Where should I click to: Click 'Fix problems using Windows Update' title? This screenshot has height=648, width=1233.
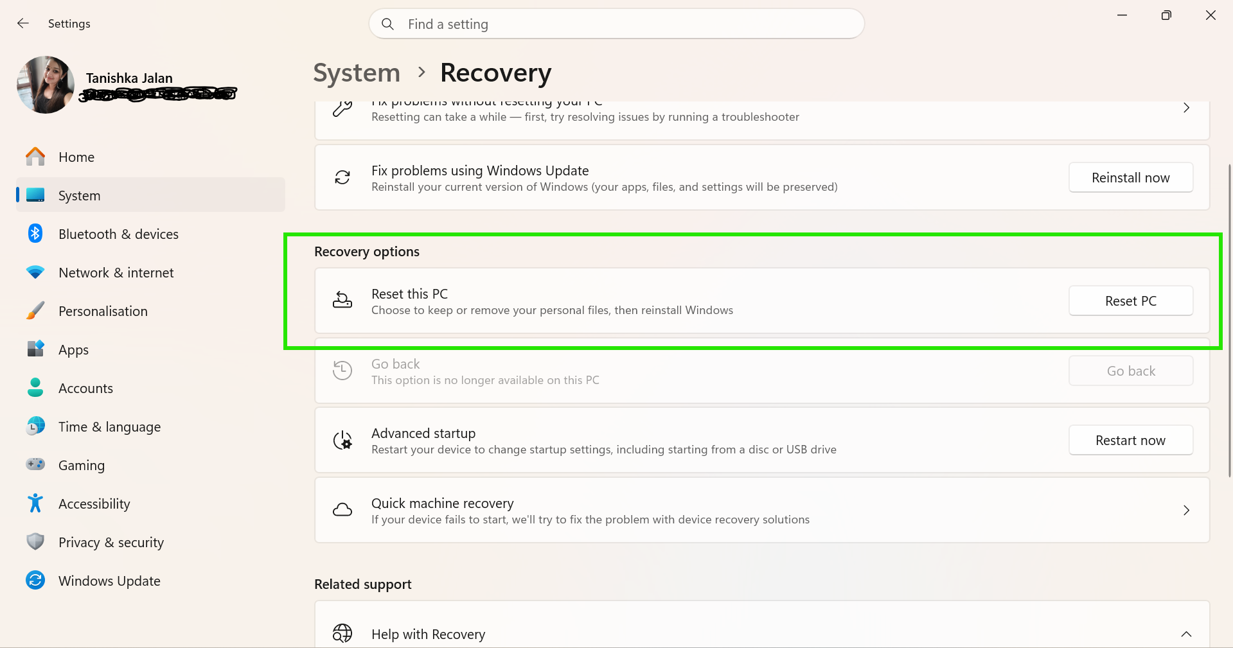pos(480,171)
